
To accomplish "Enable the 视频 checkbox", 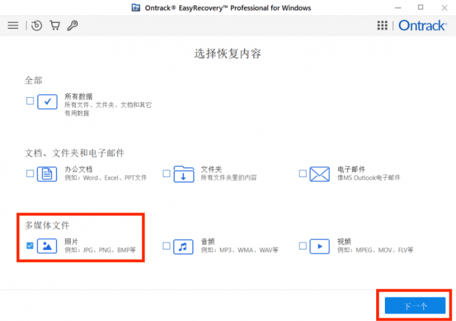I will (304, 246).
